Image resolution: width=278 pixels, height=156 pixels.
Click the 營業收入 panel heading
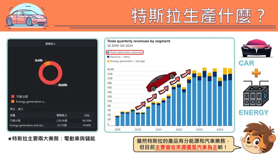click(x=50, y=44)
